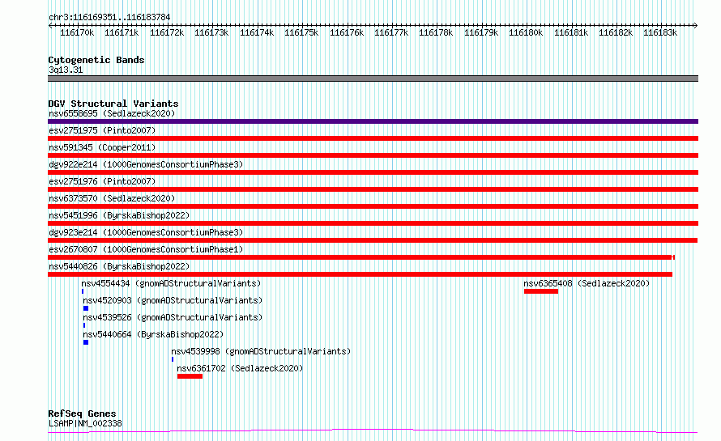
Task: Click nsv4554434 gnomAD variant label
Action: tap(171, 283)
